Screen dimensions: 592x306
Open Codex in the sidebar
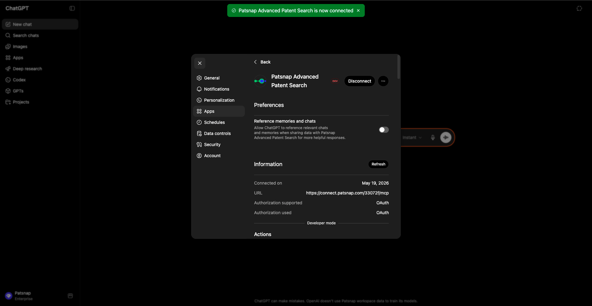[40, 80]
